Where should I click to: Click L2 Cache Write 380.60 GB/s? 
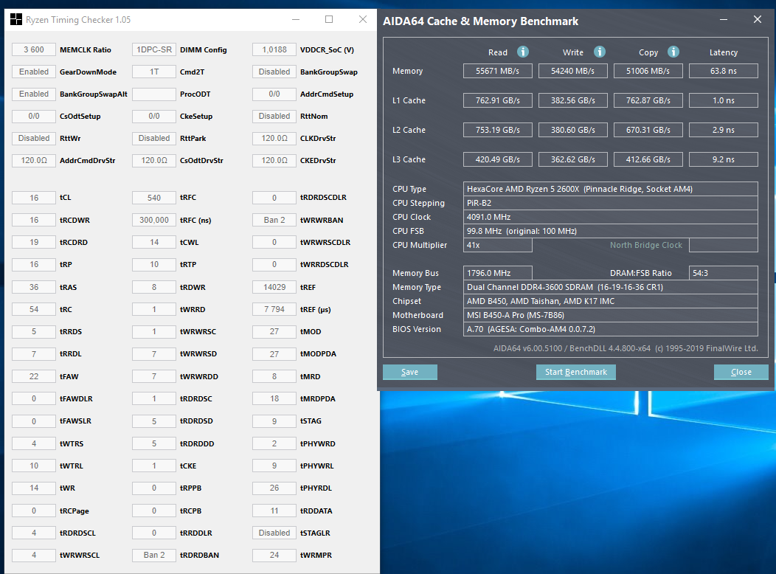572,130
